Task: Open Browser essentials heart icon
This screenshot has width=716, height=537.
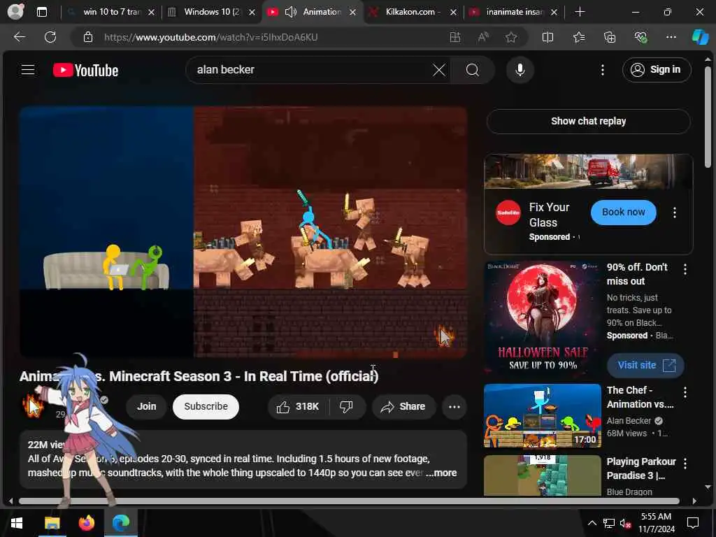Action: (x=640, y=37)
